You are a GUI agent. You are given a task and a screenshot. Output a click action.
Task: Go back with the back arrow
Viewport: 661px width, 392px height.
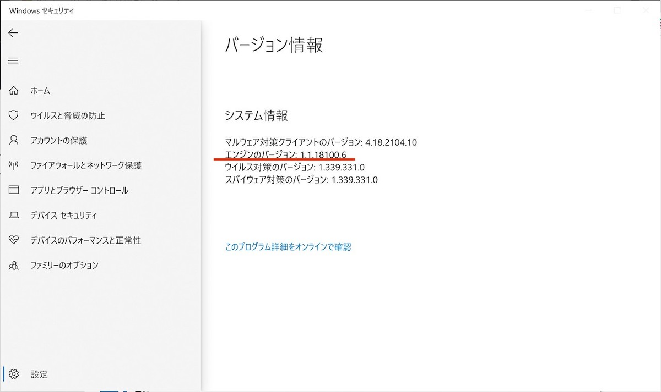[x=13, y=33]
